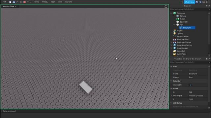Collapse the Data properties section
Viewport: 211px width, 118px height.
click(171, 67)
